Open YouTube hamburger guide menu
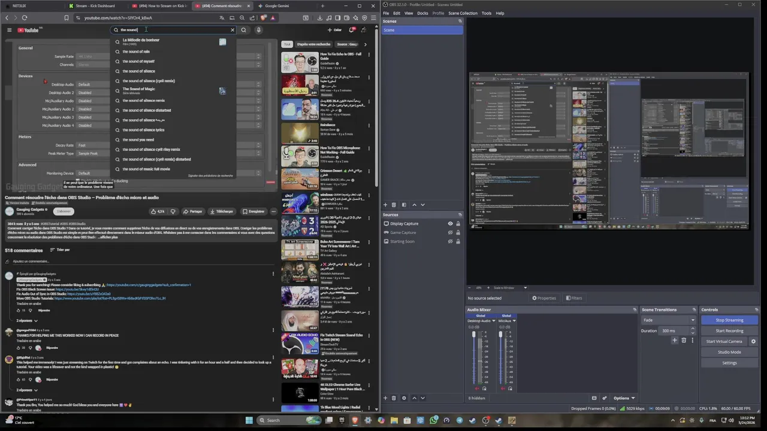The width and height of the screenshot is (767, 431). (x=9, y=30)
